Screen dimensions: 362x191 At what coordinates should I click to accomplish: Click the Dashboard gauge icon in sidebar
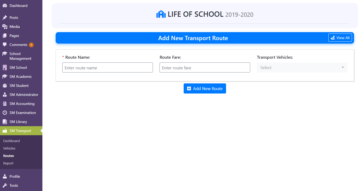coord(5,6)
